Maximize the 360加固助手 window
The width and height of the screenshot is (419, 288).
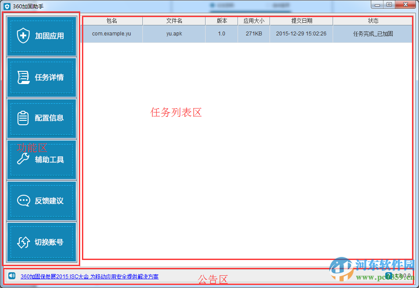(x=389, y=4)
